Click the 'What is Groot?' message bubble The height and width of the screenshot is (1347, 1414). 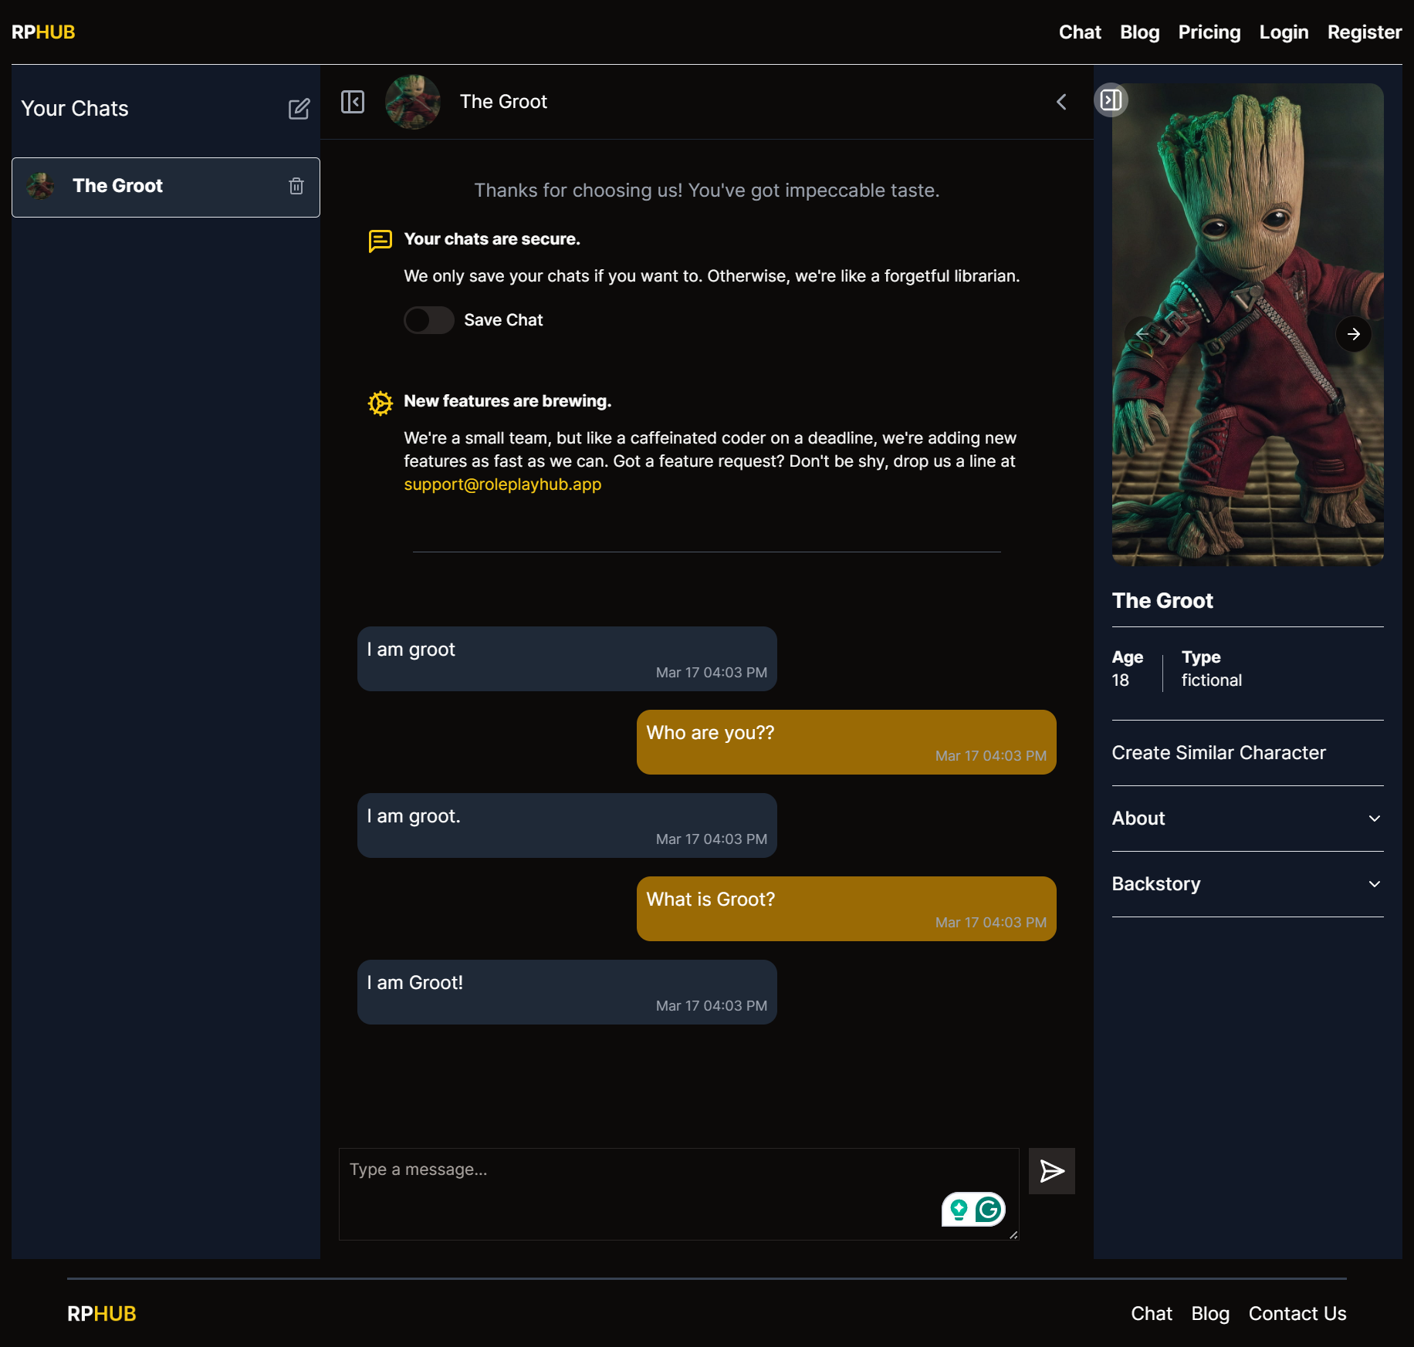pos(846,909)
